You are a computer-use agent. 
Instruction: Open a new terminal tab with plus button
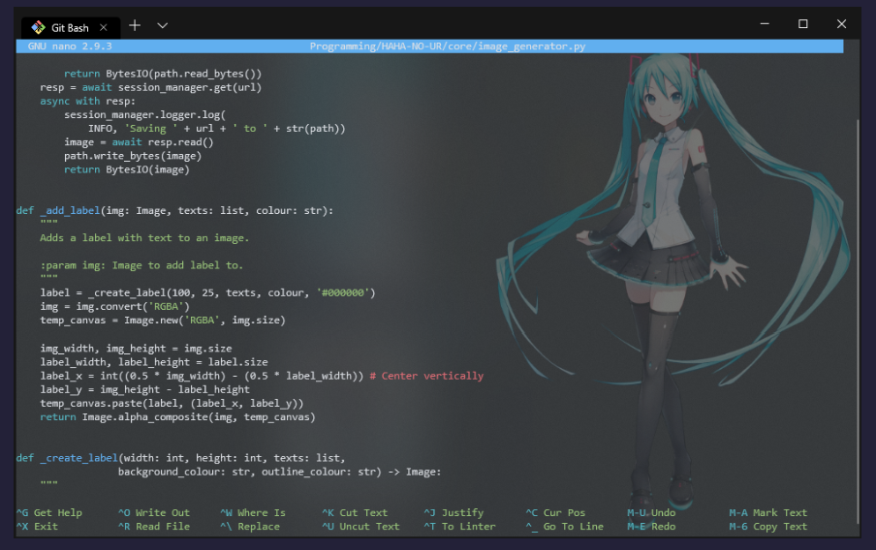(x=135, y=25)
